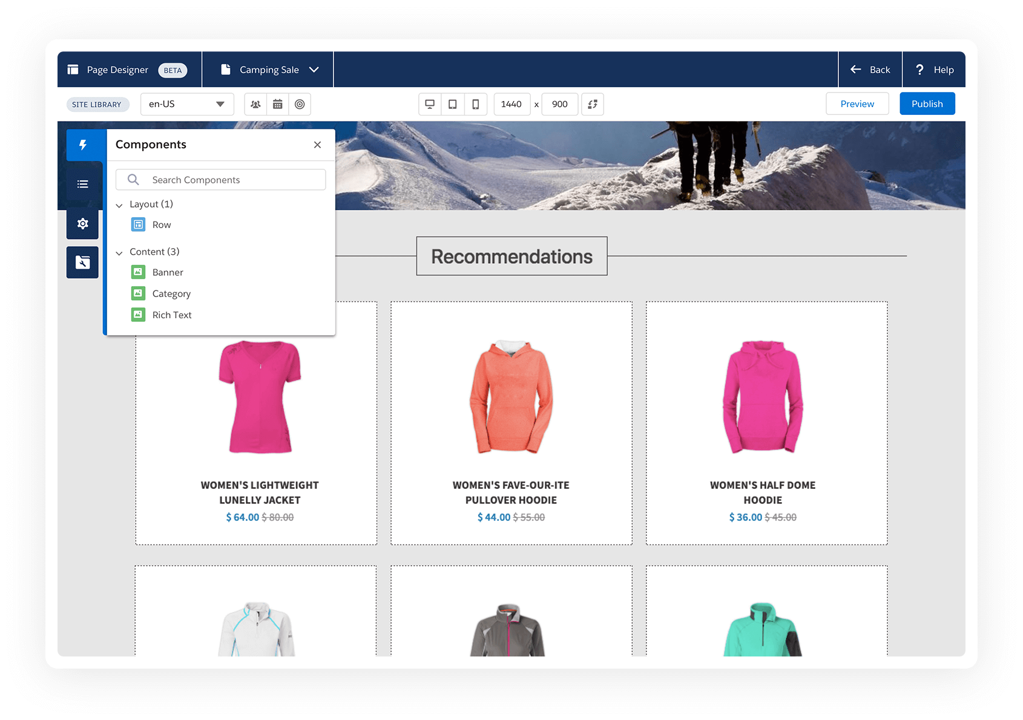The width and height of the screenshot is (1023, 720).
Task: Open the list view sidebar icon
Action: 83,184
